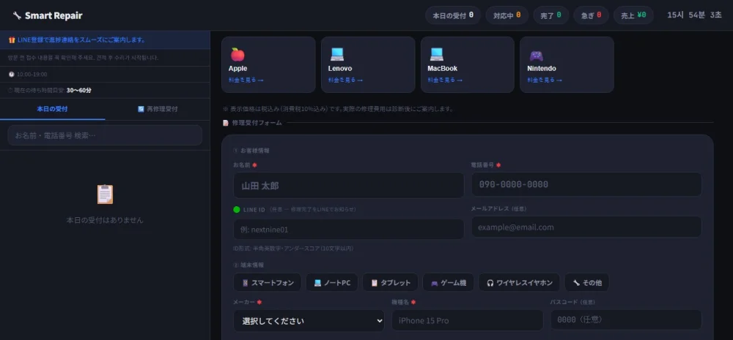Click the 10:00-19:00 business hours text
This screenshot has width=733, height=340.
coord(32,75)
